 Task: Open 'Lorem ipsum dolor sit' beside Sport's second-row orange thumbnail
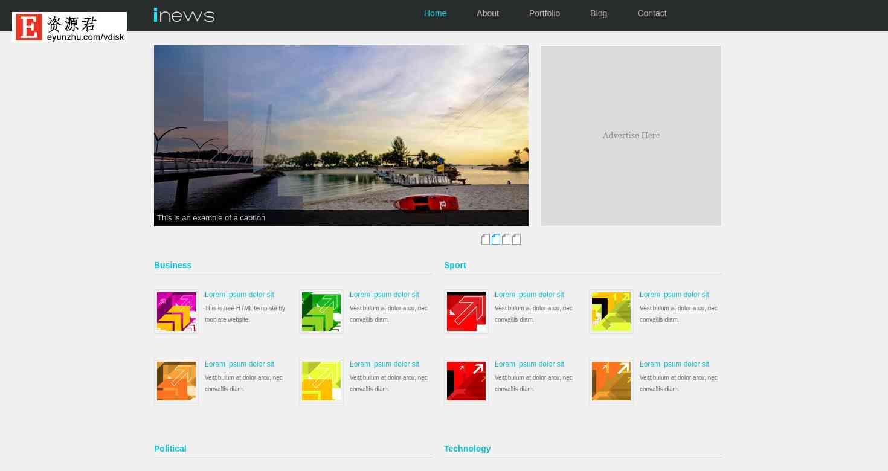click(x=674, y=364)
